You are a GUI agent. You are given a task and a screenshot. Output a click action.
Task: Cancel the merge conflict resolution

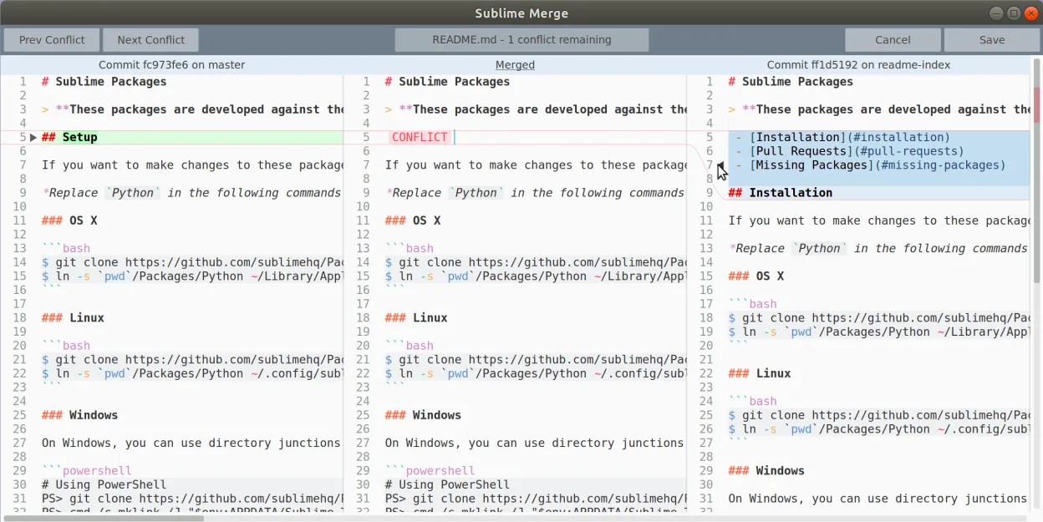point(893,40)
